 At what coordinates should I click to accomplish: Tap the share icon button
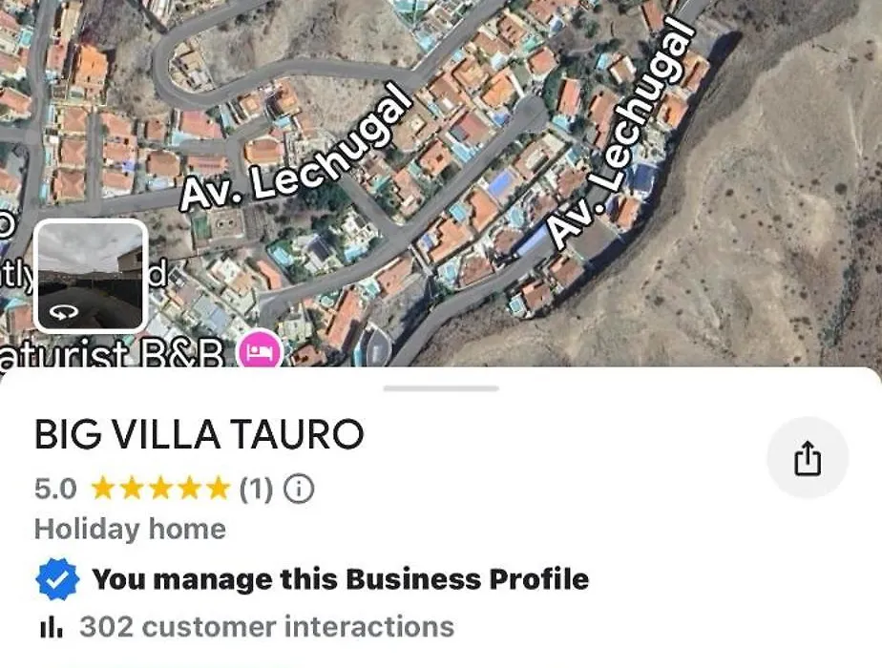(x=808, y=458)
